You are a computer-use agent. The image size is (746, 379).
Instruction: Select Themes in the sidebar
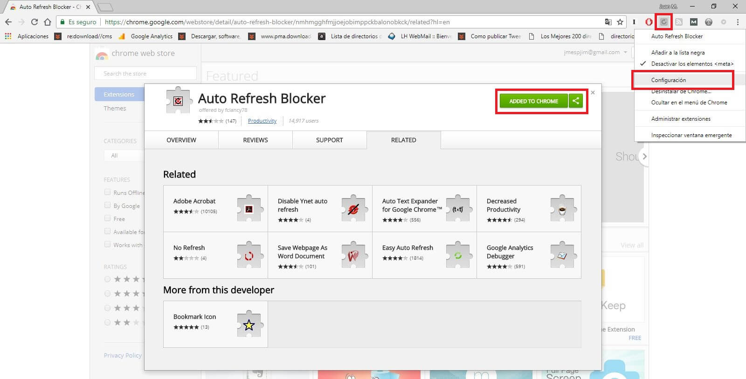click(x=115, y=108)
